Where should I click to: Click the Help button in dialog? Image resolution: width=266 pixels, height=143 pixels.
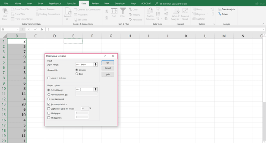[x=108, y=74]
